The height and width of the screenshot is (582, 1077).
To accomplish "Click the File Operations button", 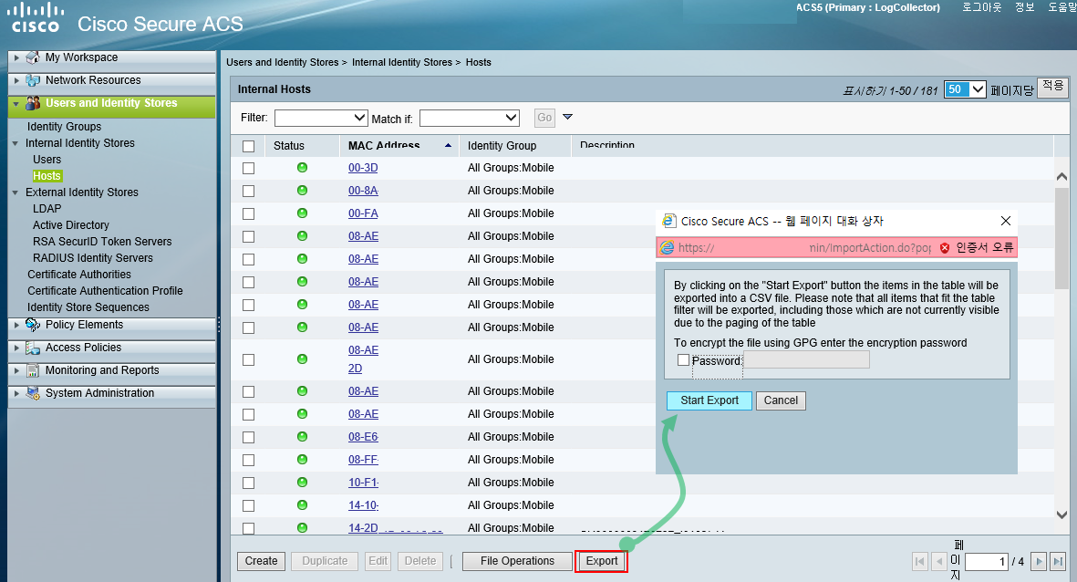I will 517,561.
